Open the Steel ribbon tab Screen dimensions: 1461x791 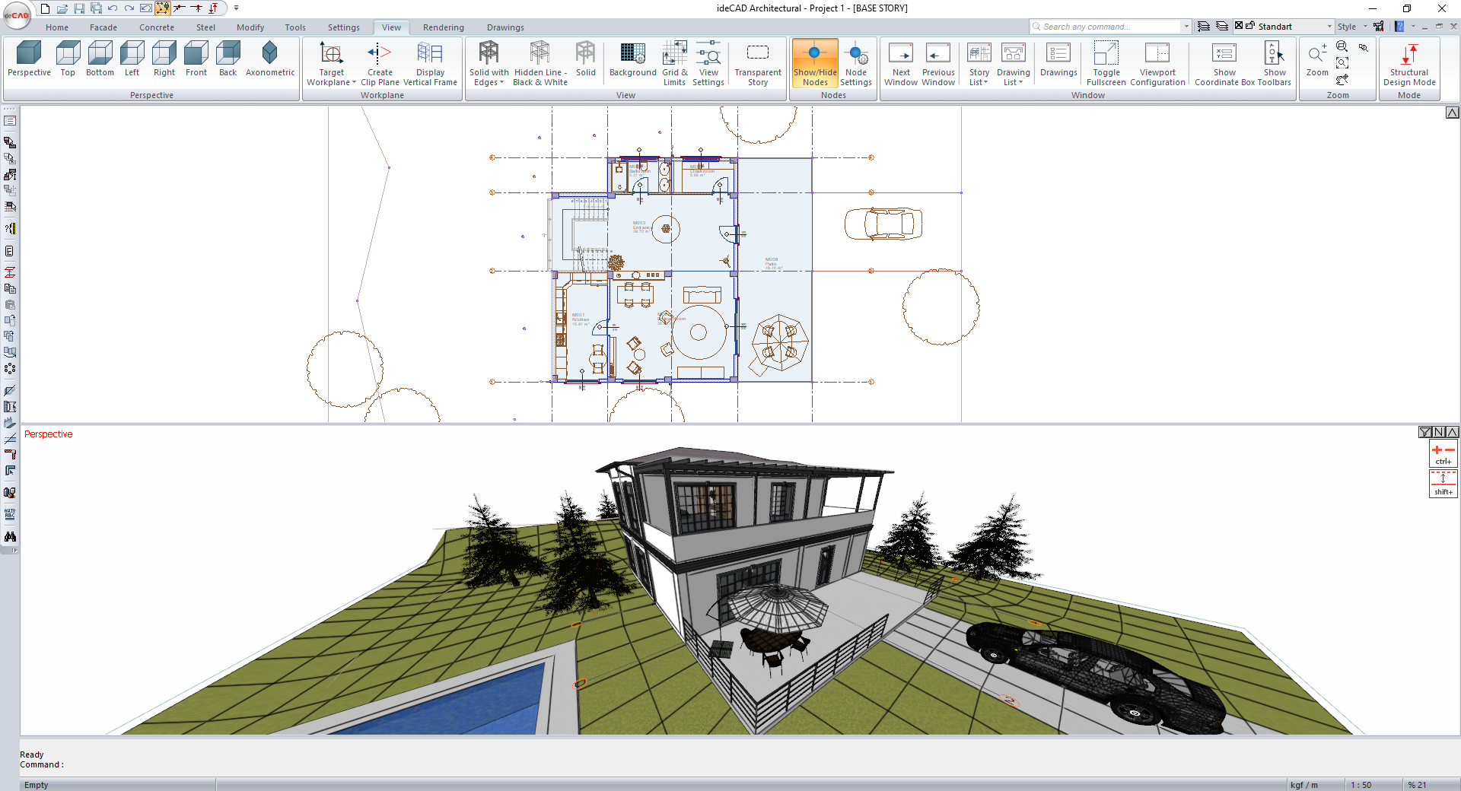tap(205, 27)
